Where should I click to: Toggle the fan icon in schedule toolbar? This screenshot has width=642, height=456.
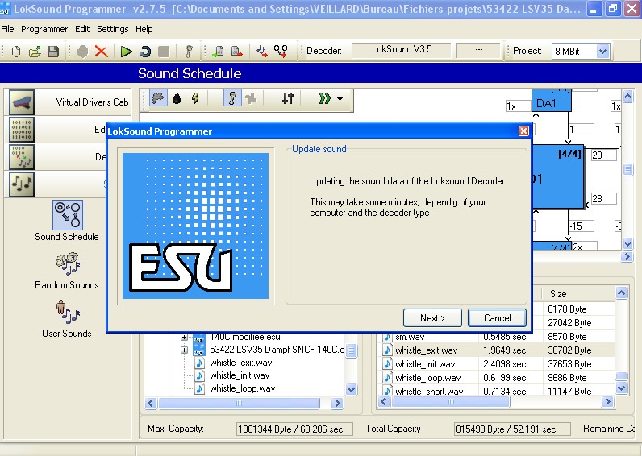(251, 98)
